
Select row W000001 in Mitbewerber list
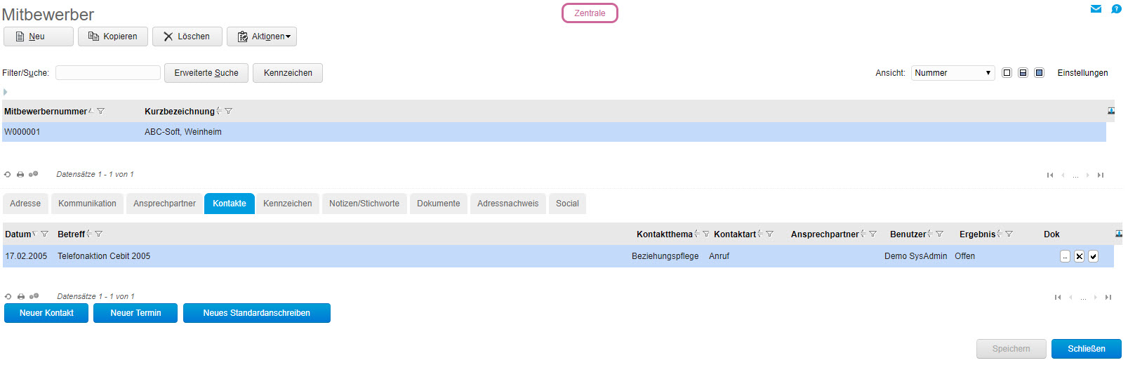[x=554, y=132]
